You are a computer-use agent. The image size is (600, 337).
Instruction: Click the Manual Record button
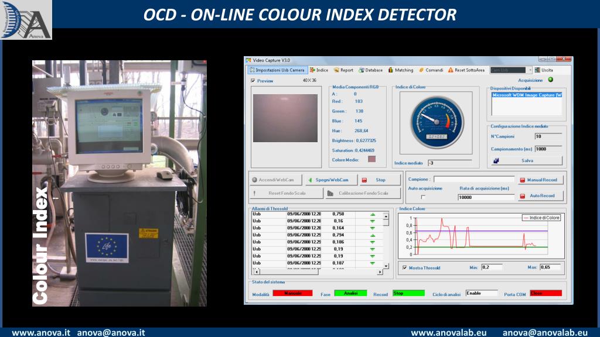tap(540, 180)
